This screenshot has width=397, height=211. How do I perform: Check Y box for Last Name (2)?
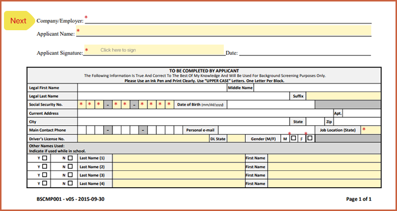pos(45,166)
